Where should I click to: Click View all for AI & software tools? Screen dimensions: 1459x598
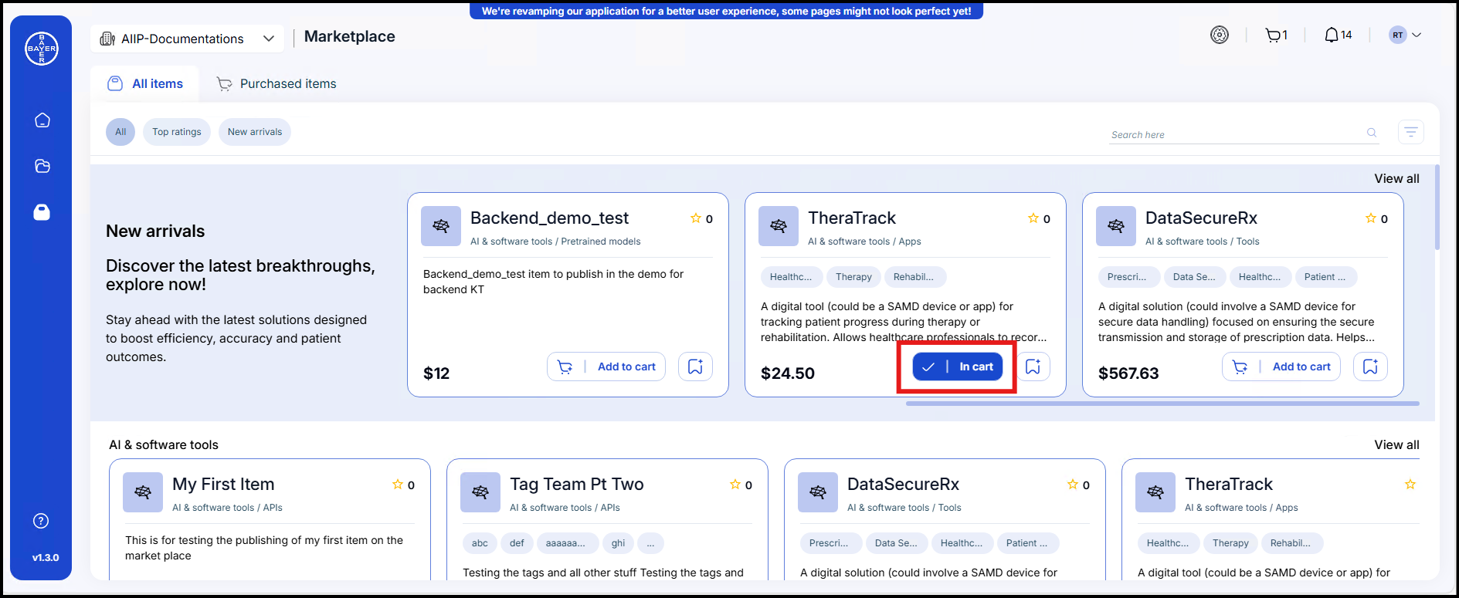point(1396,444)
